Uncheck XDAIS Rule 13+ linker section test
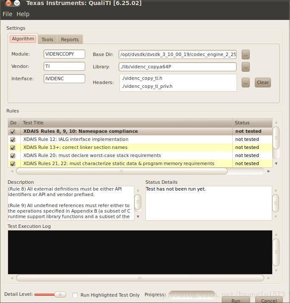The image size is (290, 303). pos(13,148)
